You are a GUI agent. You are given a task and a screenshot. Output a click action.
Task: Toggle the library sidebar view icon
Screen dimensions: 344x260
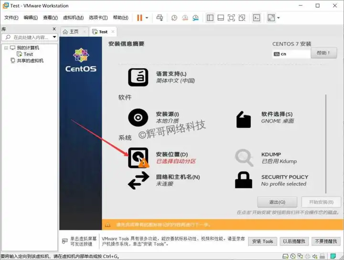[x=210, y=18]
